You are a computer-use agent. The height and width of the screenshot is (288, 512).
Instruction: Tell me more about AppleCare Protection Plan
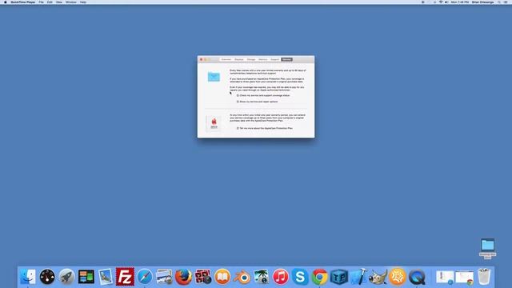pyautogui.click(x=265, y=128)
